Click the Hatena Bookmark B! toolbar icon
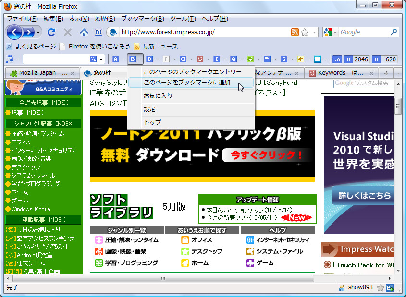The width and height of the screenshot is (406, 297). click(98, 32)
